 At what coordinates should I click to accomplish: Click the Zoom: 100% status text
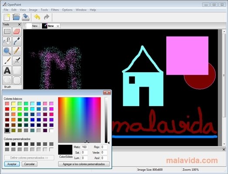pos(191,170)
